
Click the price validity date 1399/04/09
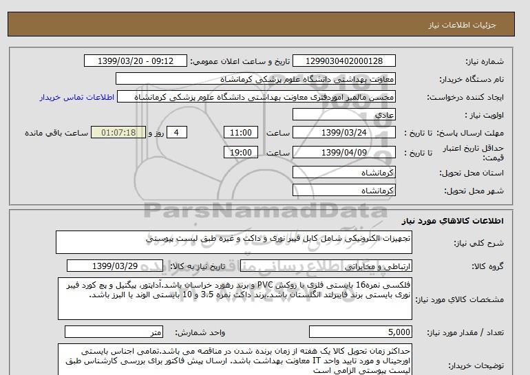tap(343, 152)
